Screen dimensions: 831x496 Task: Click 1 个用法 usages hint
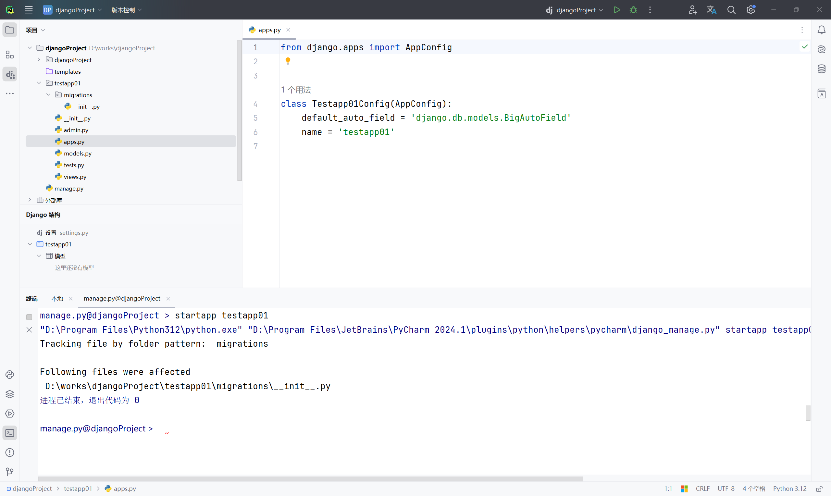tap(296, 90)
